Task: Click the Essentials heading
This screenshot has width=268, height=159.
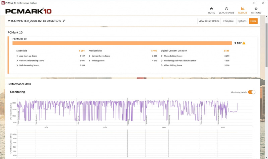Action: point(22,51)
